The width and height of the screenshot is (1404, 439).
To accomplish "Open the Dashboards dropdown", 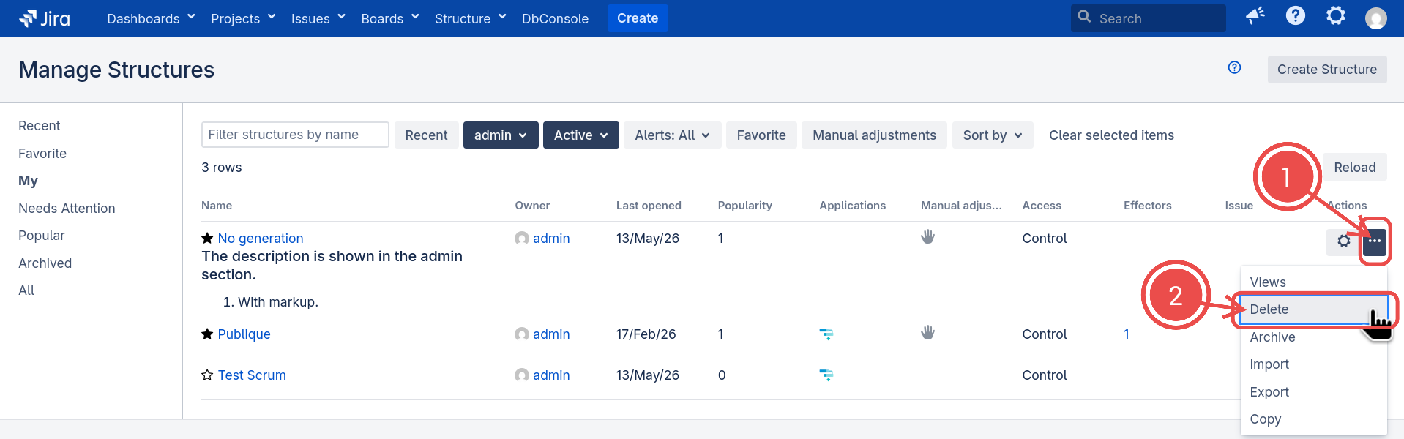I will (151, 18).
